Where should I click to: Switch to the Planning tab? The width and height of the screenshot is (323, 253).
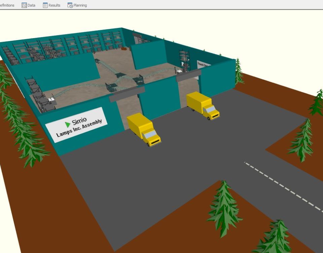point(80,5)
